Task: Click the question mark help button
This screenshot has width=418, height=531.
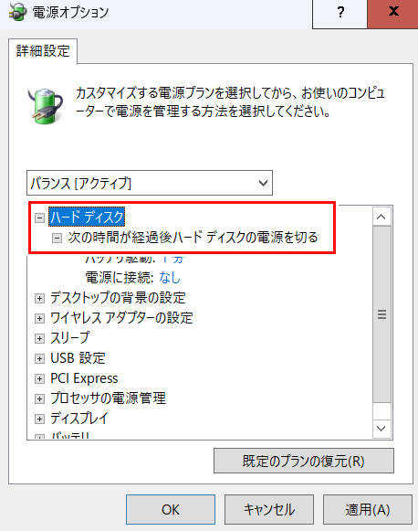Action: coord(340,13)
